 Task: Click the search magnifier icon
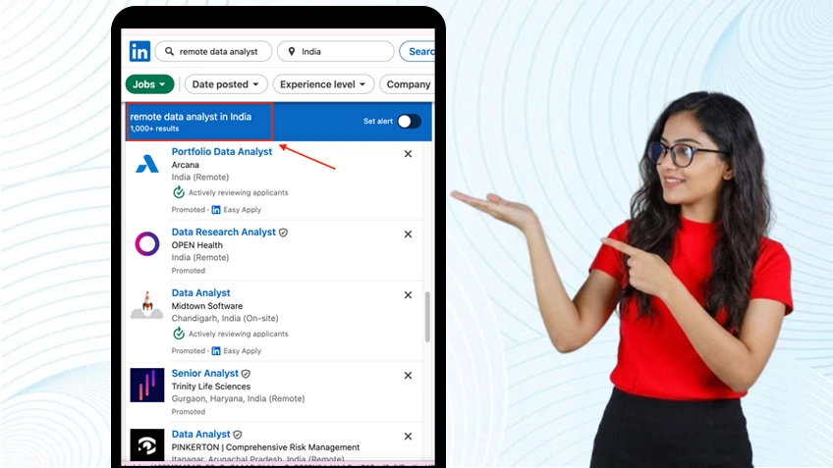[170, 51]
